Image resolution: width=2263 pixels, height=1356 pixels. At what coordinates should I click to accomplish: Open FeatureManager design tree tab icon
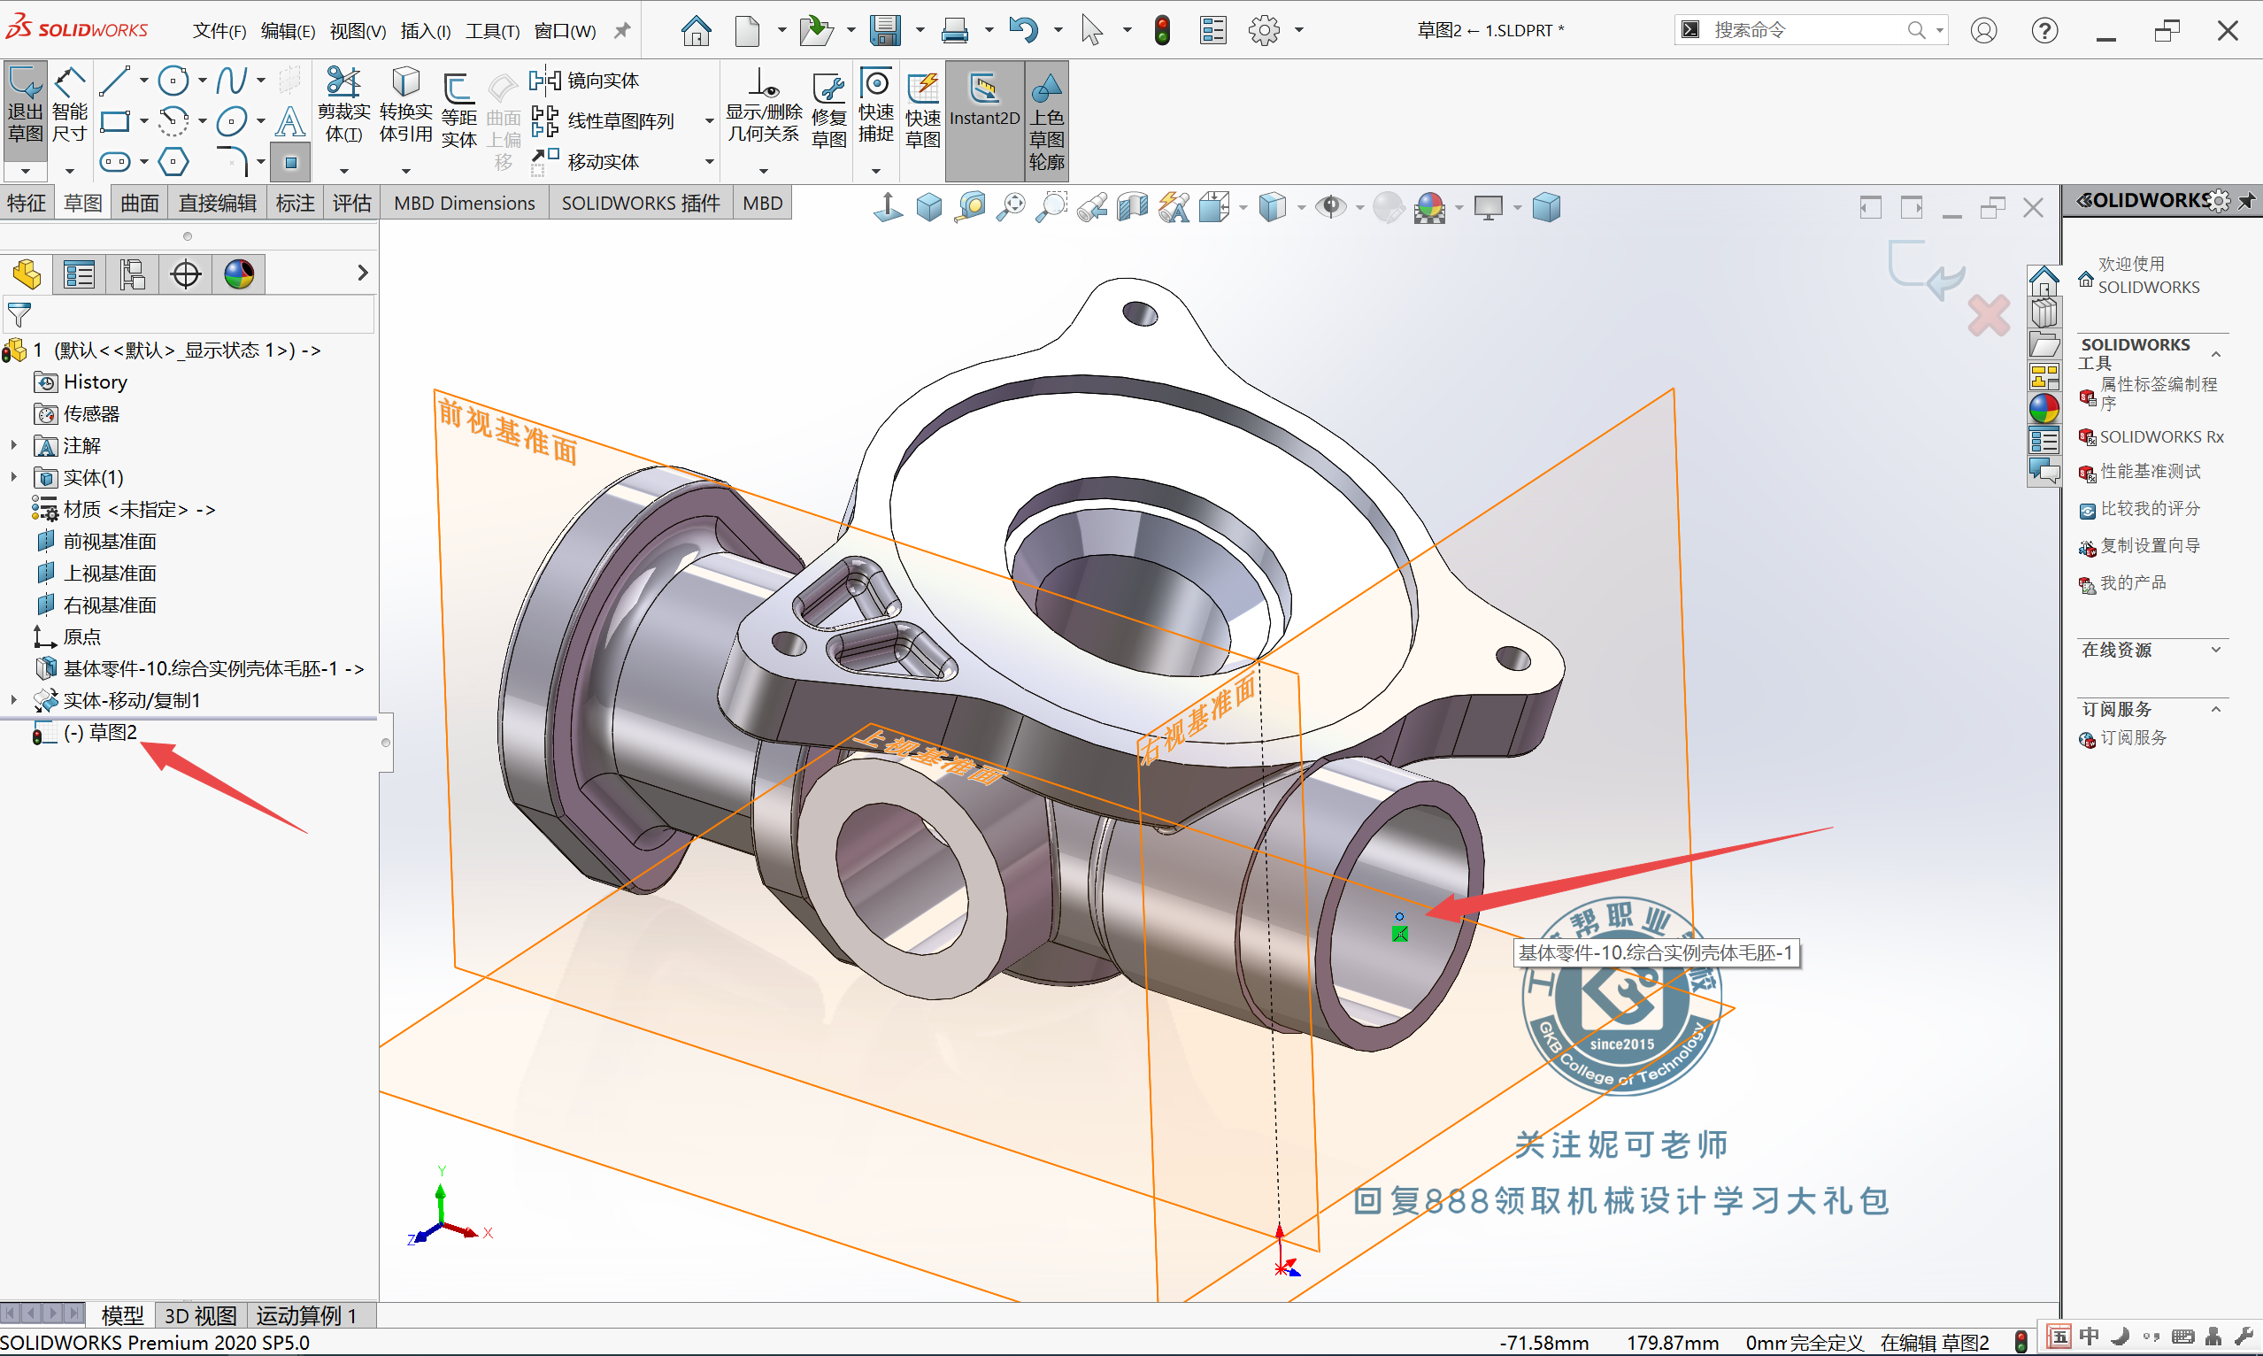pyautogui.click(x=27, y=274)
